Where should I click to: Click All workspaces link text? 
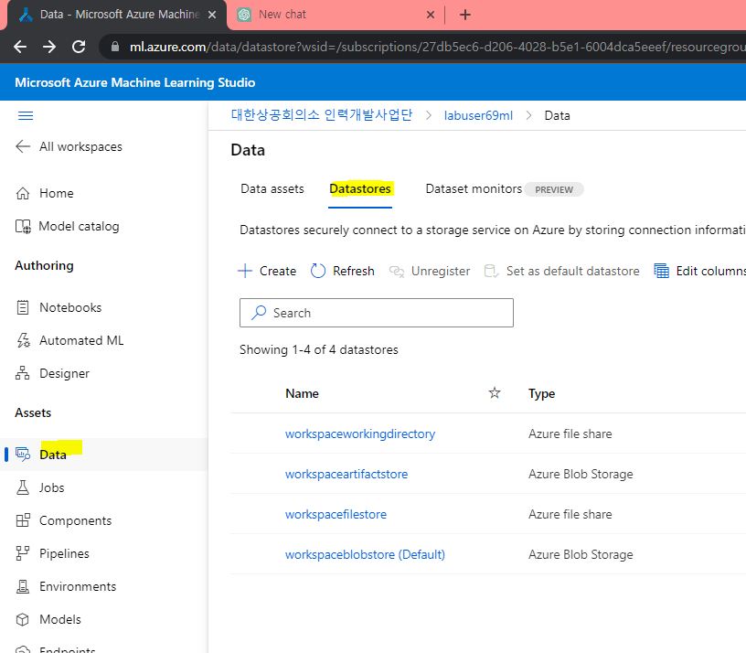80,146
